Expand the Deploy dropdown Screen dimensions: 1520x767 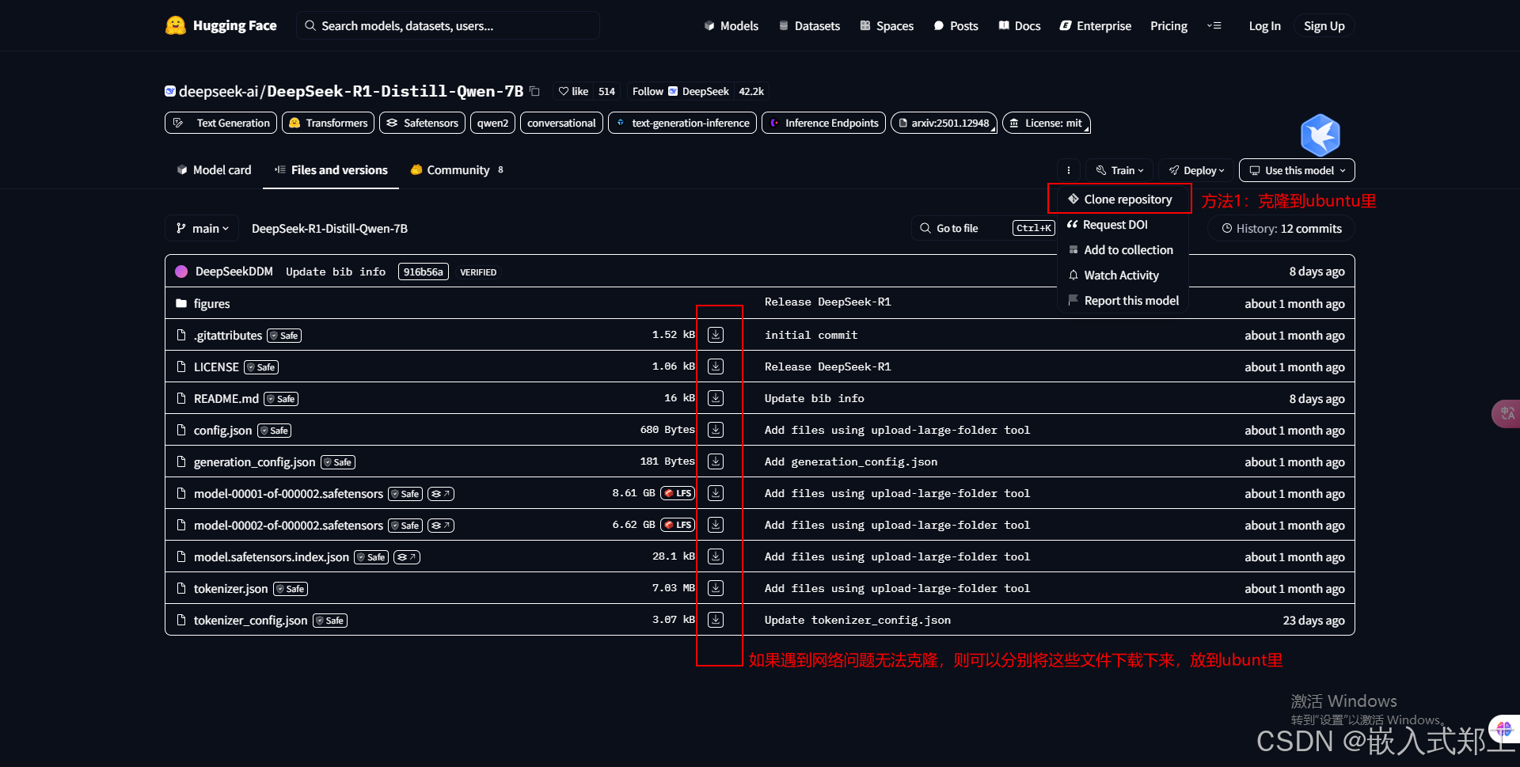(x=1196, y=170)
